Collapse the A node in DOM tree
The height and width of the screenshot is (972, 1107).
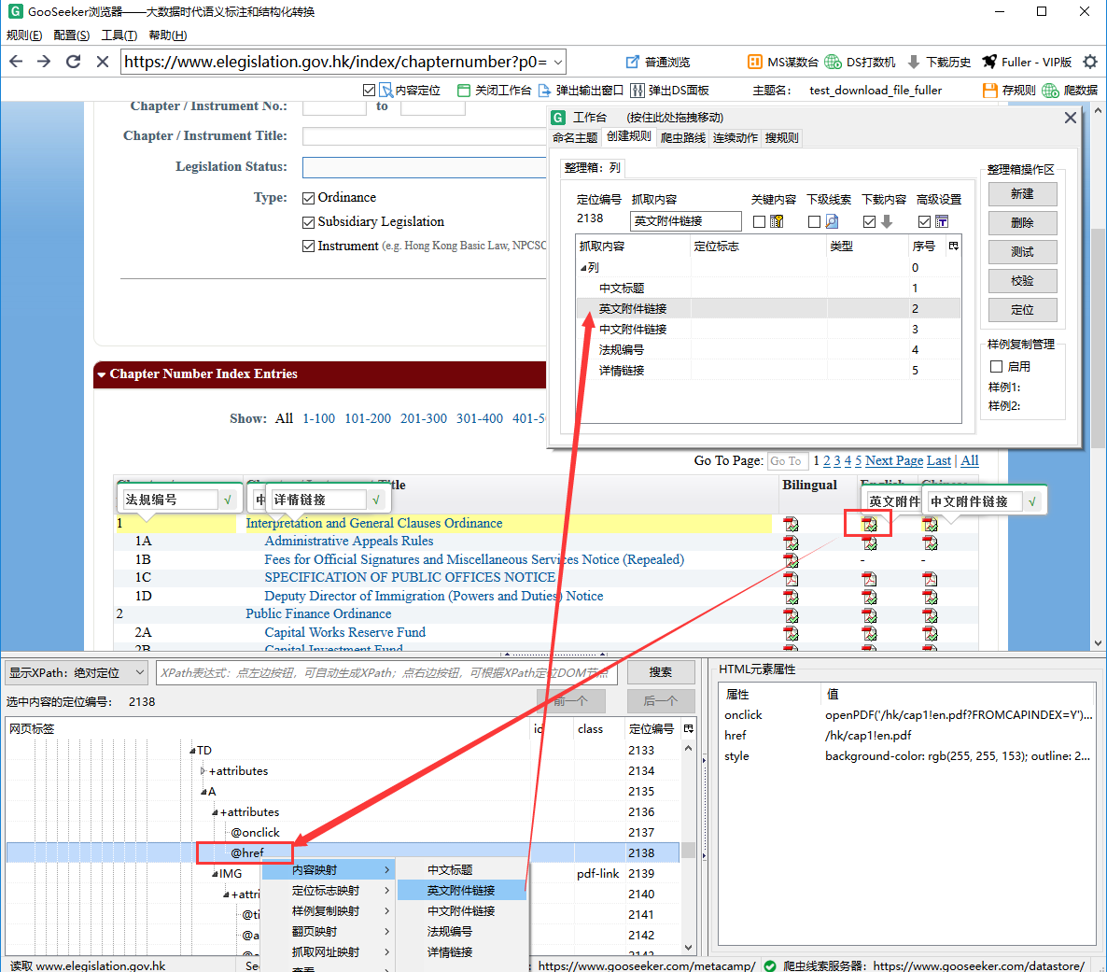pyautogui.click(x=203, y=792)
